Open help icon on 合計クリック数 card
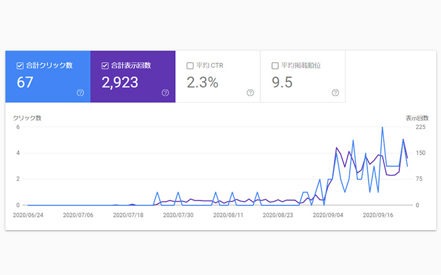 [x=80, y=93]
